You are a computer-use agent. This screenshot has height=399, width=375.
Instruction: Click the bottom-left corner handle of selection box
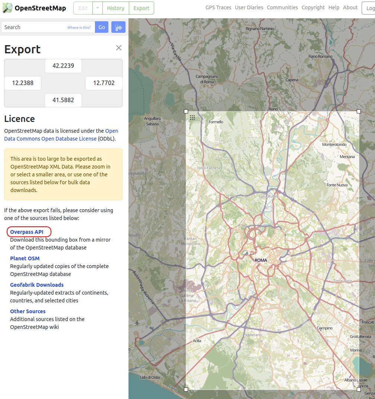click(x=186, y=389)
